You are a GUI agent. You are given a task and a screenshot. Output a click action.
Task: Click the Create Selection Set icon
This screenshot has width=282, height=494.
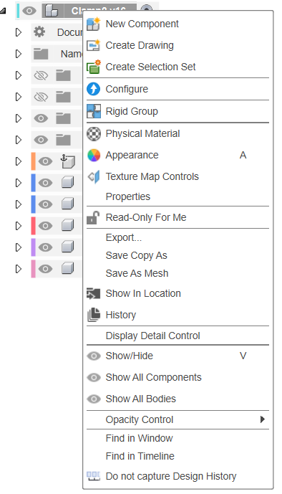[93, 67]
